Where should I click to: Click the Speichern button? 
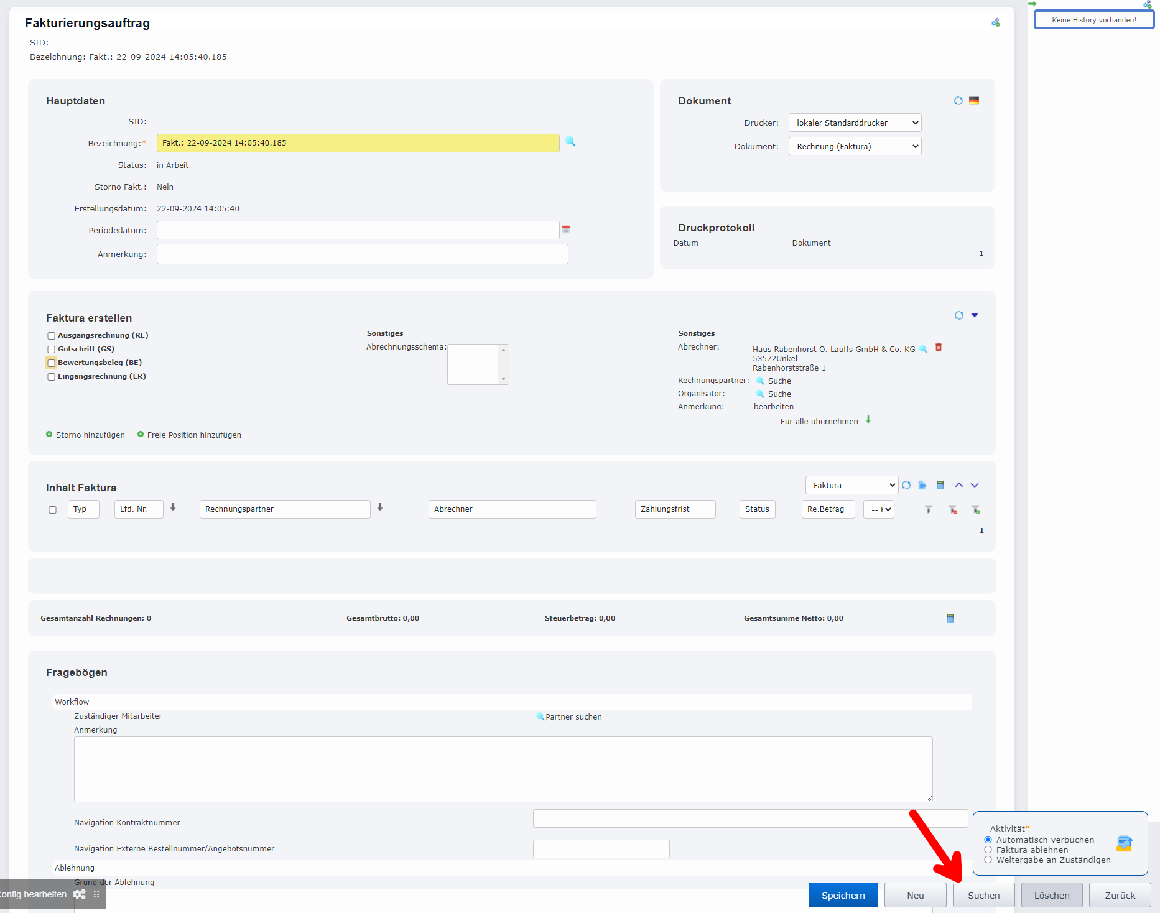(843, 895)
